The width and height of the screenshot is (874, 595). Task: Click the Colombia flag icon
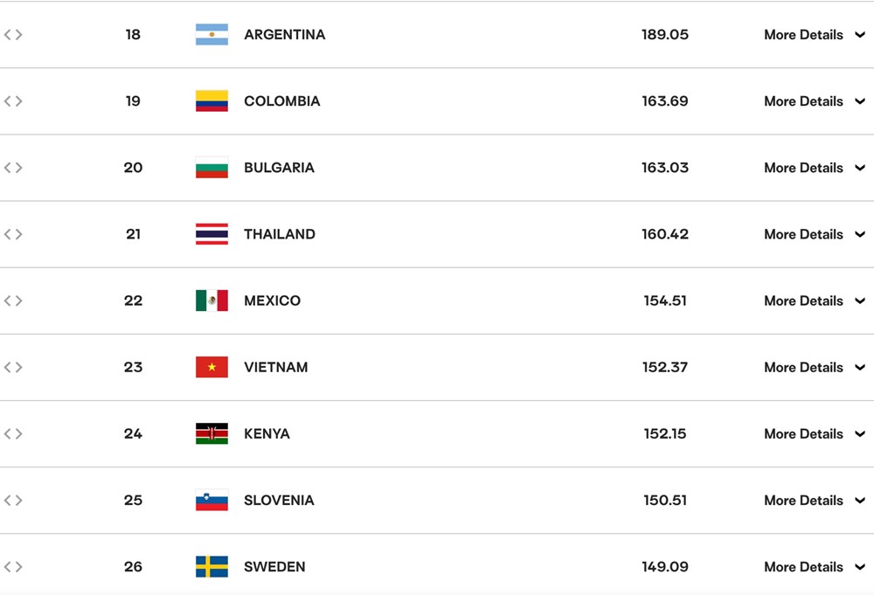click(x=212, y=100)
